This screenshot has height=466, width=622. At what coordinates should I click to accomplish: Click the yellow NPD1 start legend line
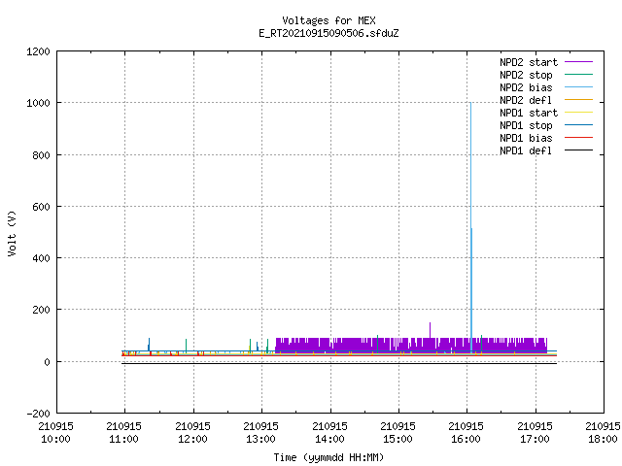[x=578, y=113]
